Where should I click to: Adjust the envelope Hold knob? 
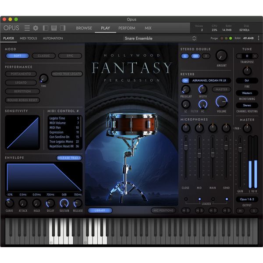pos(36,203)
